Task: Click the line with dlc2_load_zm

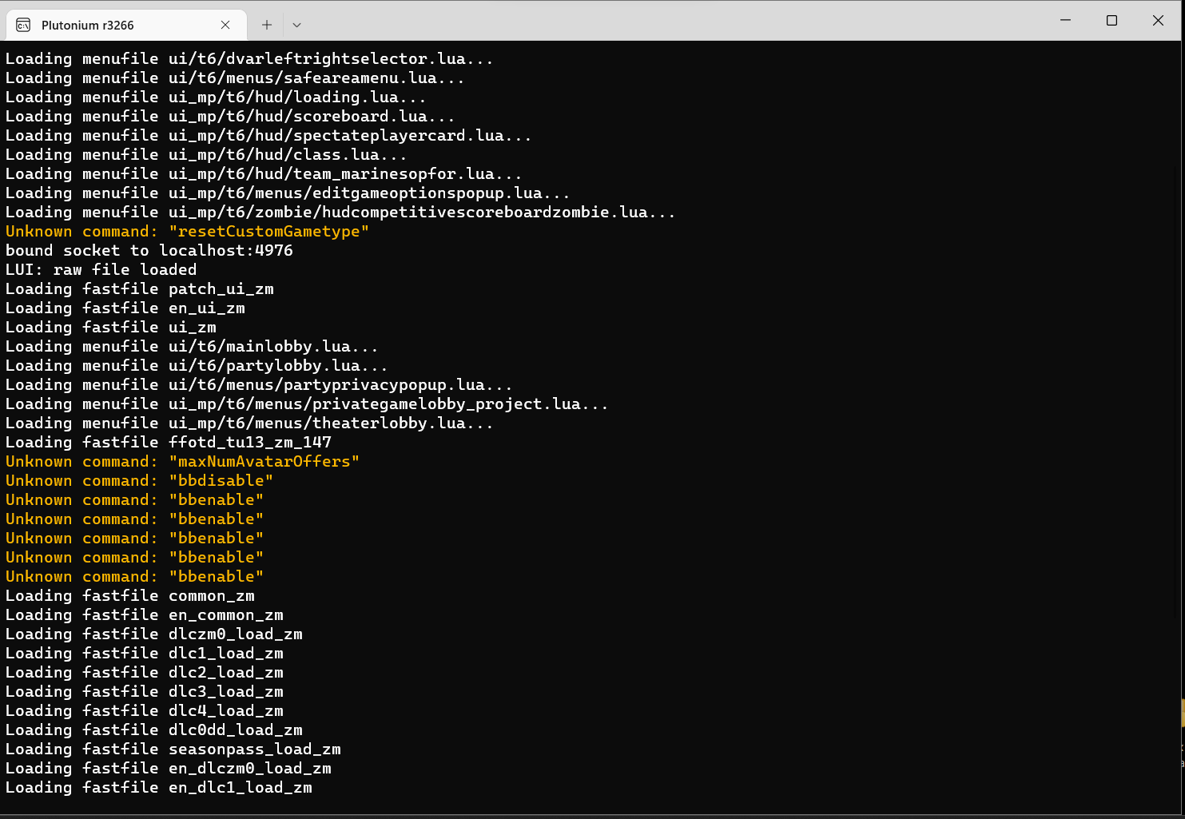Action: coord(145,672)
